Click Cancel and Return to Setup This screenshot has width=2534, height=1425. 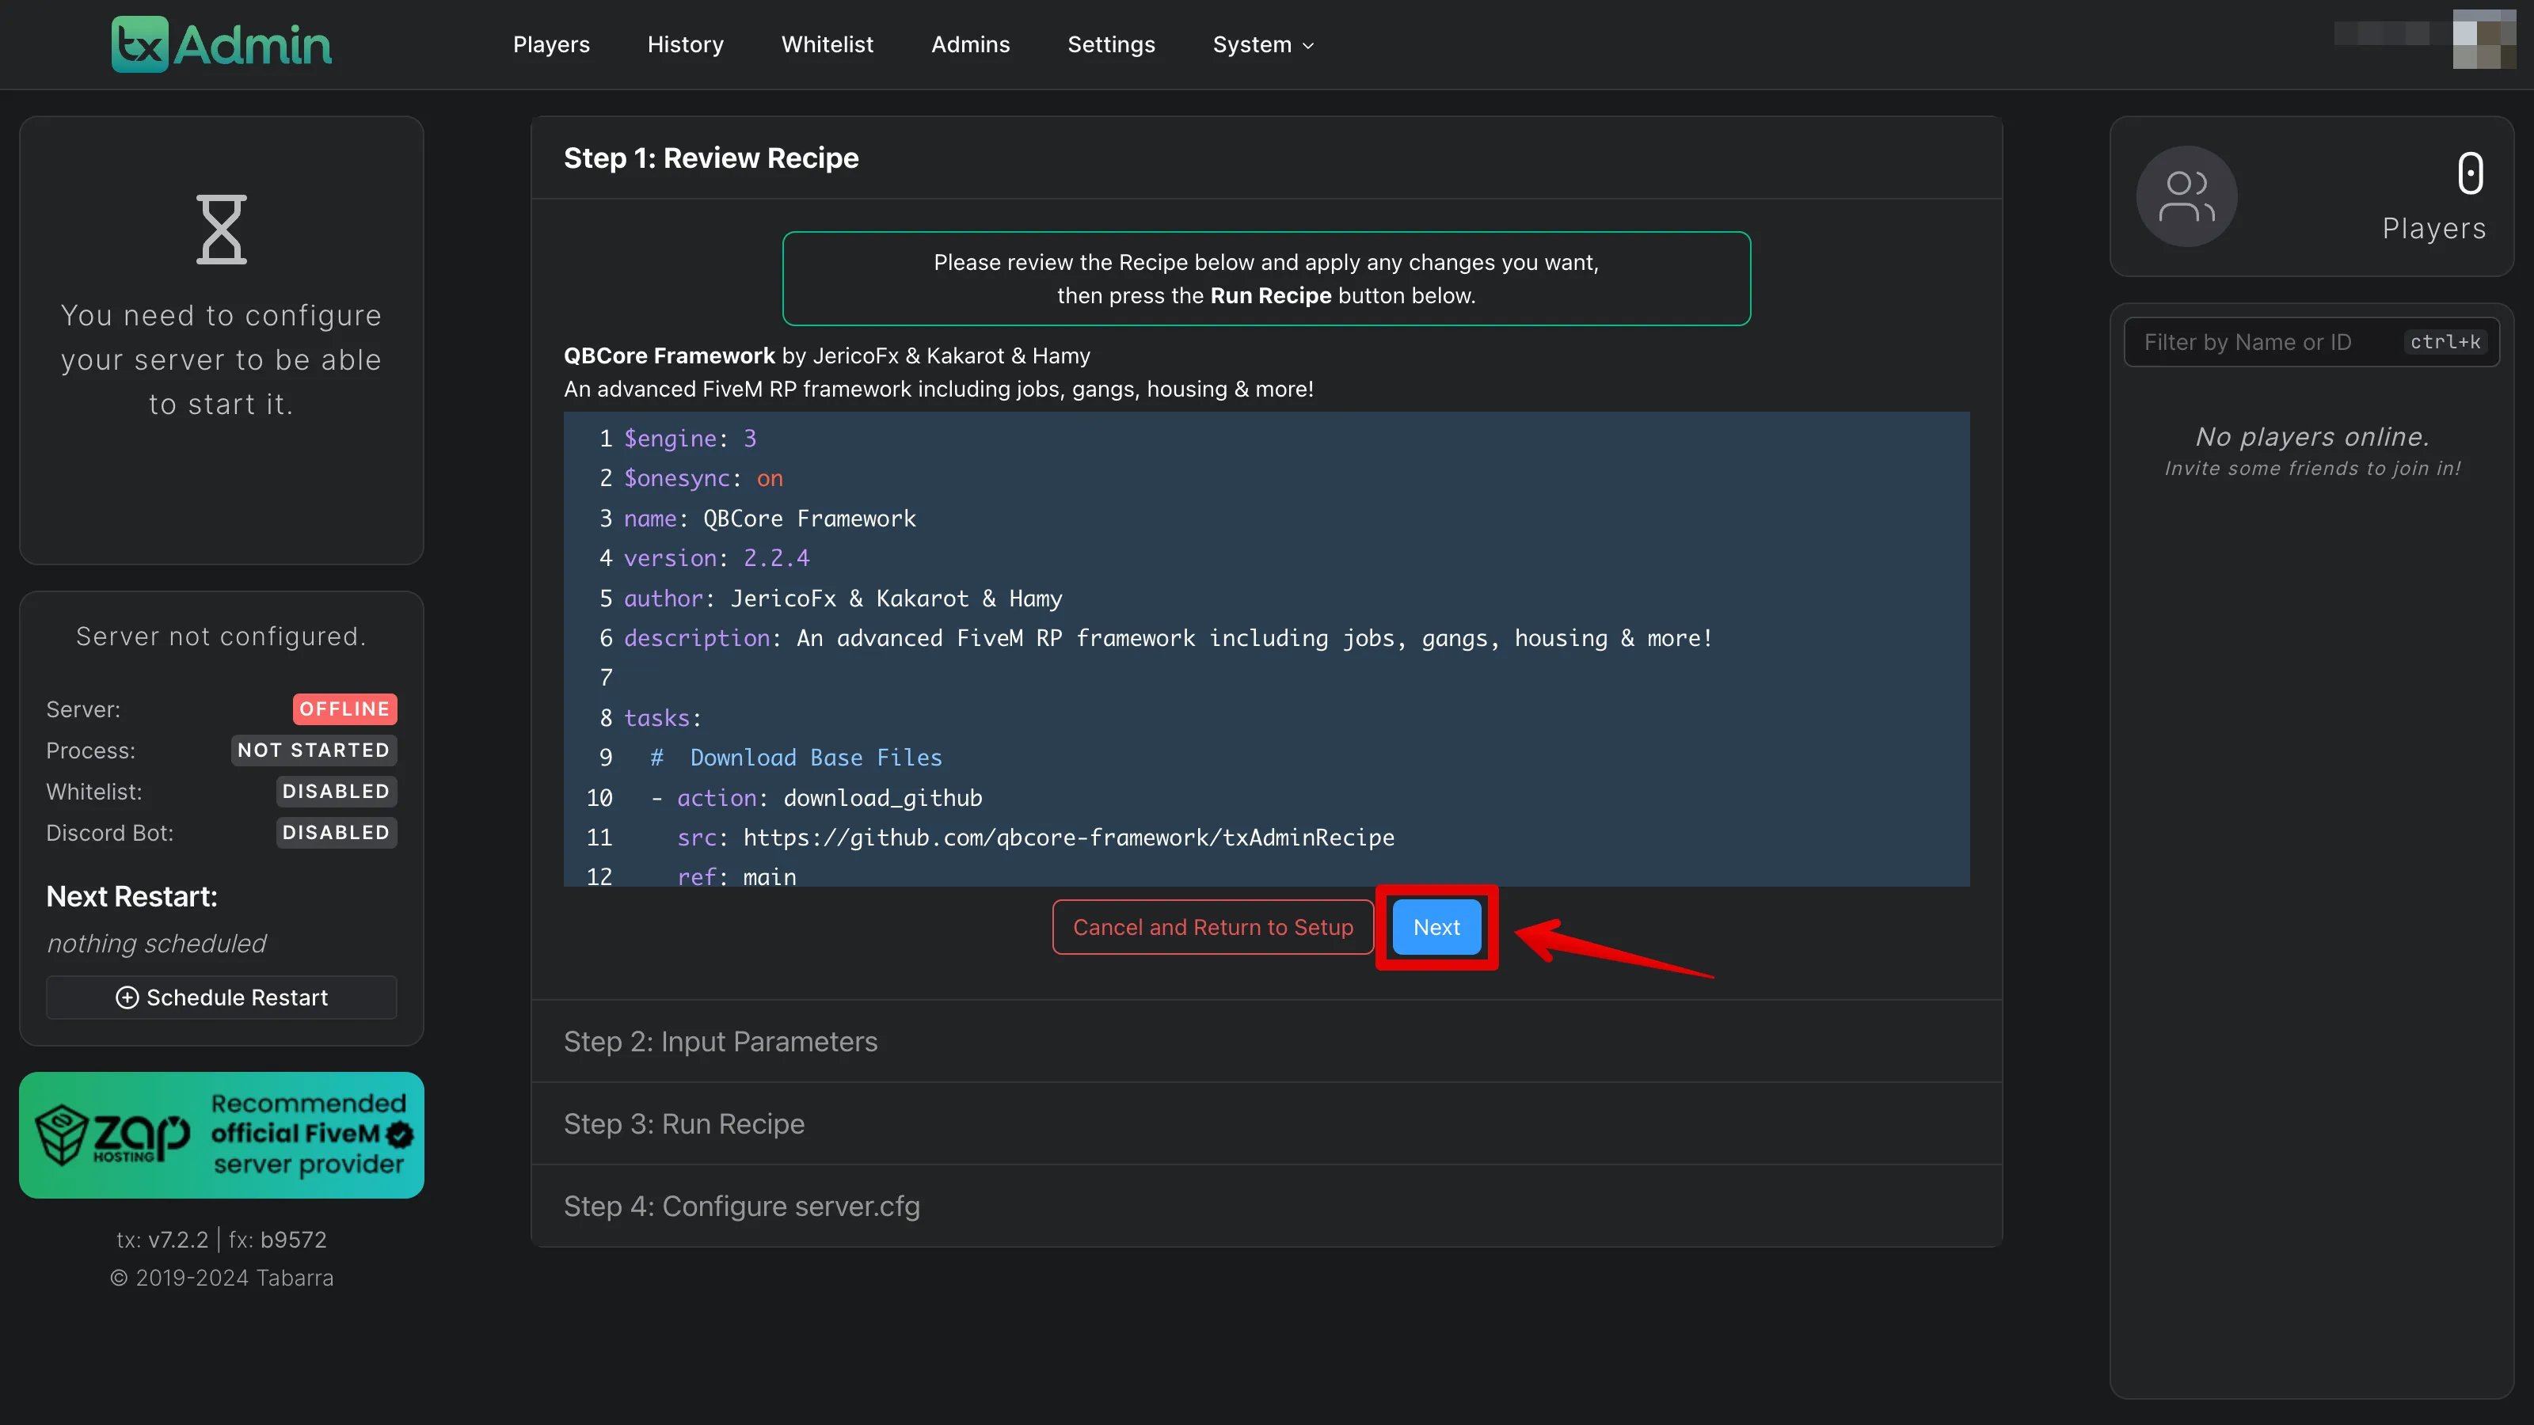click(x=1213, y=926)
